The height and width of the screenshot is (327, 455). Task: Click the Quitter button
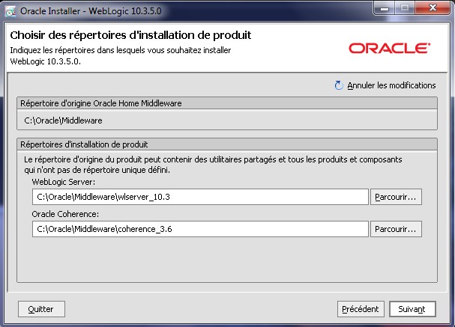tap(41, 309)
